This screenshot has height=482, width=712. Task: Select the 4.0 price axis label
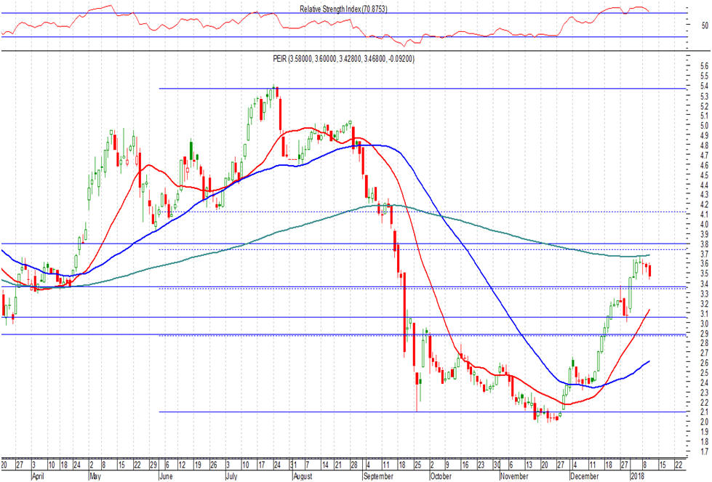(703, 224)
